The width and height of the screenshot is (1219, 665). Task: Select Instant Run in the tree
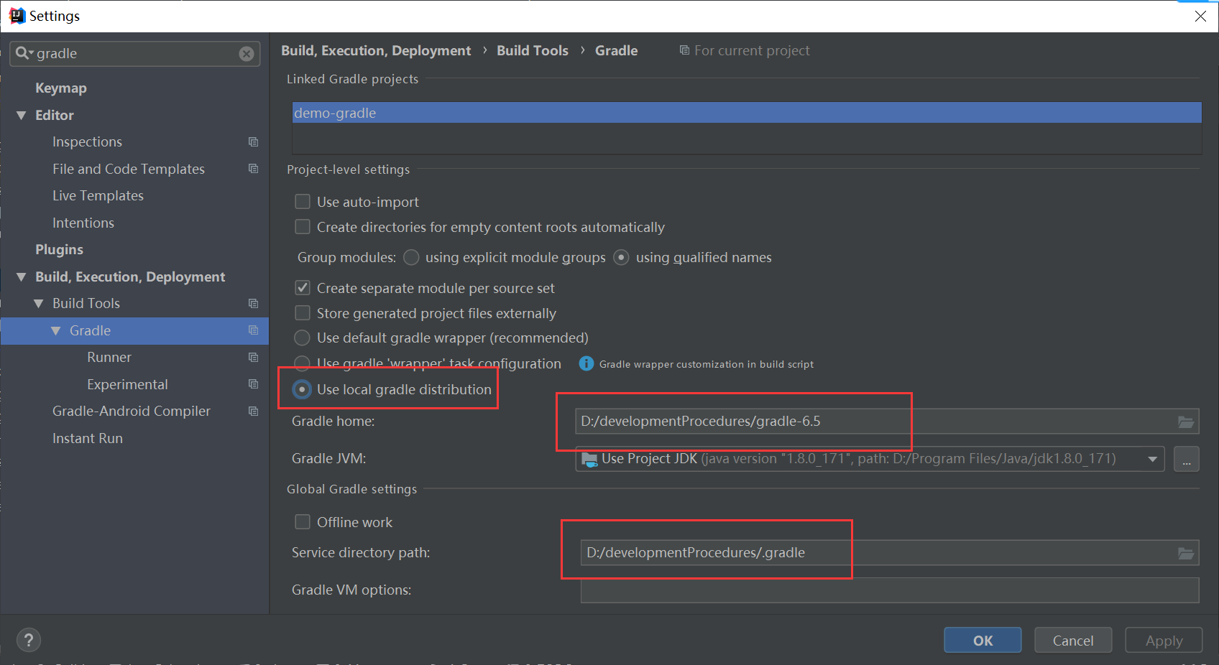[88, 438]
